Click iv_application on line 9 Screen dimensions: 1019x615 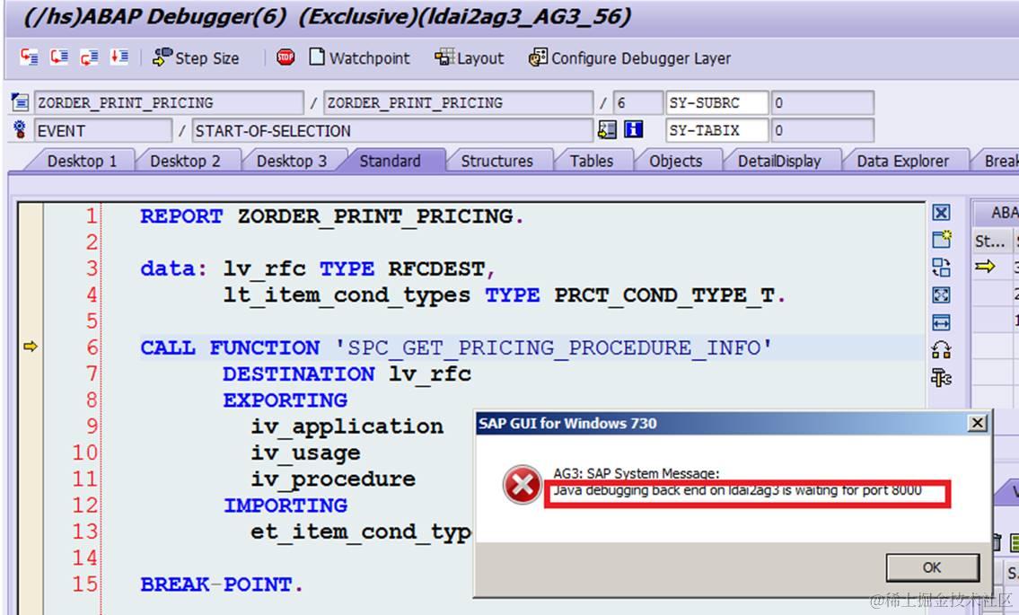(347, 426)
